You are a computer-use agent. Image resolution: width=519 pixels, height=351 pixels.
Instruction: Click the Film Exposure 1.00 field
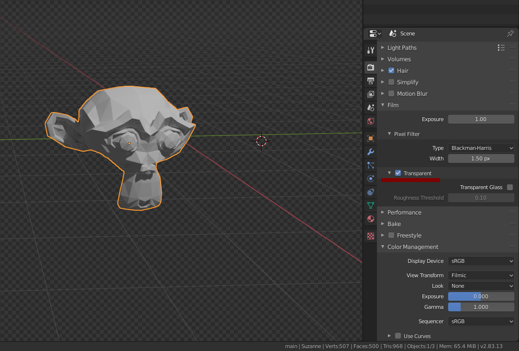pyautogui.click(x=481, y=119)
